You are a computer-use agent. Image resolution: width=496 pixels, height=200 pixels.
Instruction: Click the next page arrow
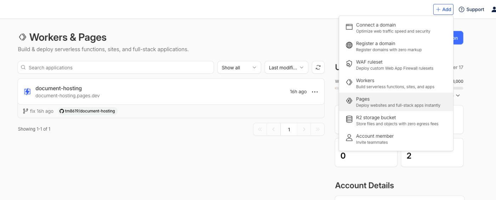point(304,129)
